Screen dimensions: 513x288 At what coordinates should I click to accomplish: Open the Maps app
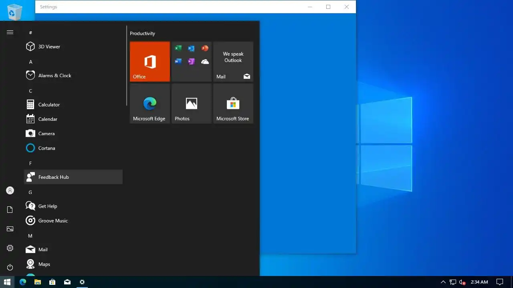[73, 264]
